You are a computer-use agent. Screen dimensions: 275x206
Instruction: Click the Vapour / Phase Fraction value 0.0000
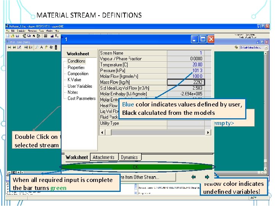point(186,59)
